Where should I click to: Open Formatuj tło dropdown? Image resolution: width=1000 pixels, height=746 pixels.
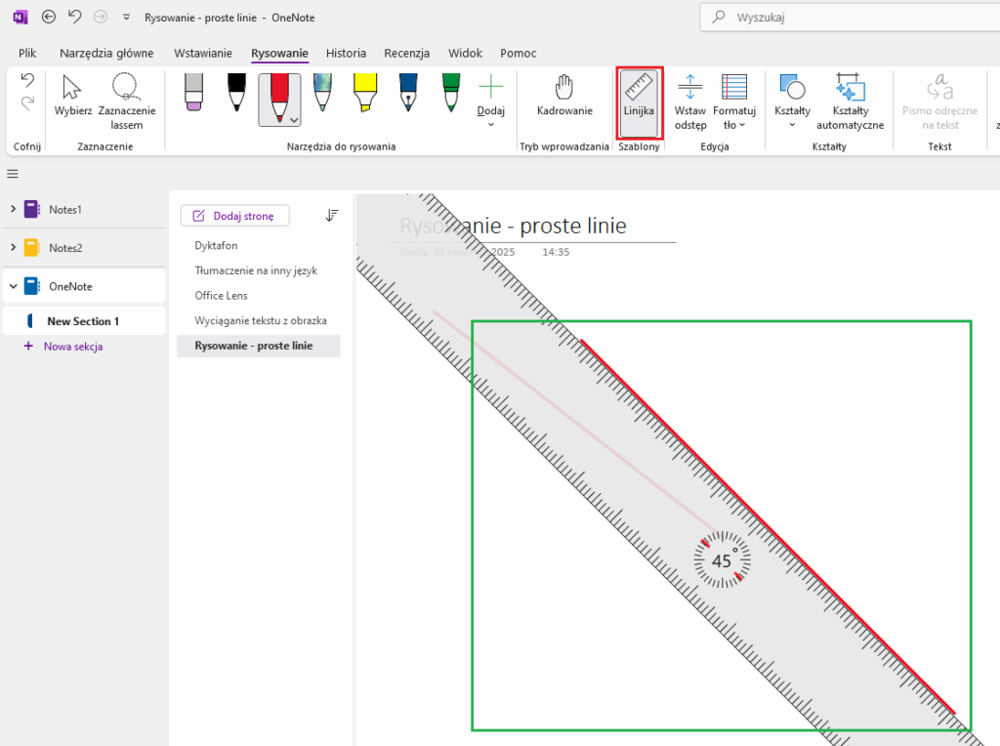pyautogui.click(x=734, y=102)
